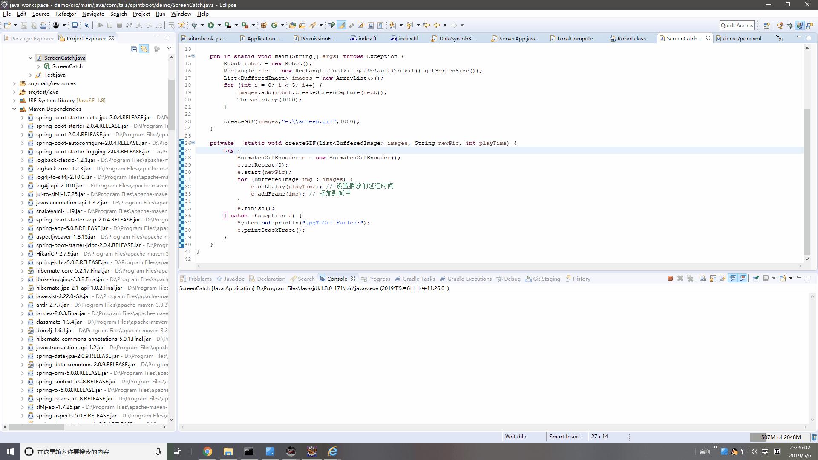Screen dimensions: 818x460
Task: Toggle Show Console on standard error
Action: tap(743, 279)
